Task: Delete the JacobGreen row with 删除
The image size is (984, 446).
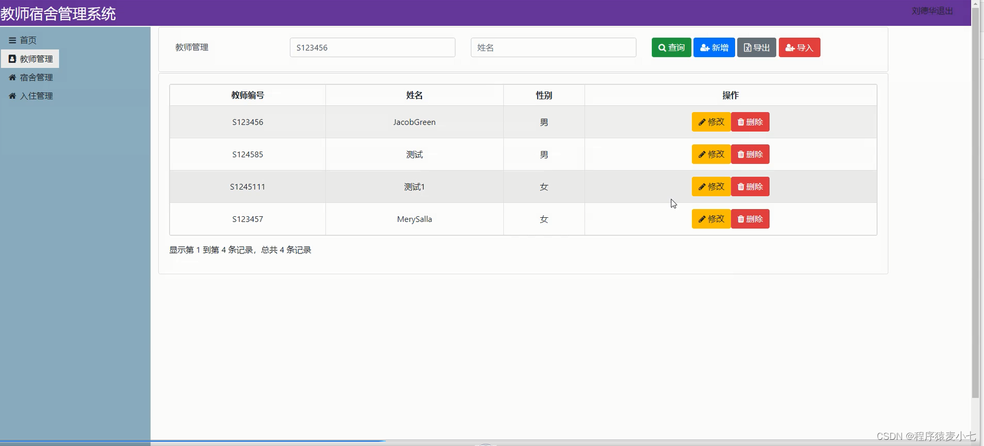Action: click(x=750, y=122)
